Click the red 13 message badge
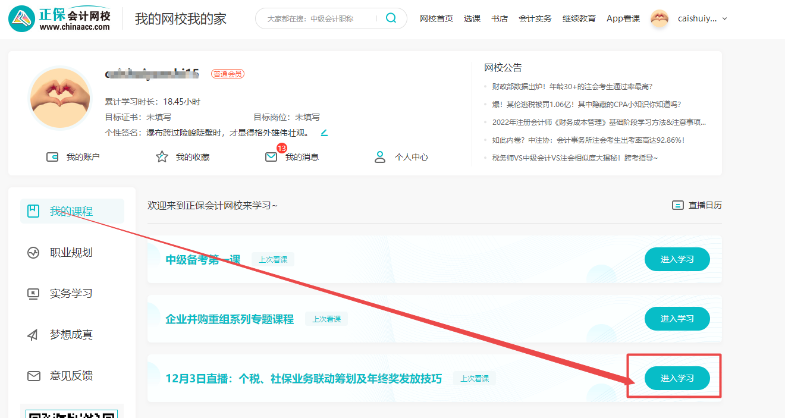This screenshot has width=785, height=418. click(282, 148)
